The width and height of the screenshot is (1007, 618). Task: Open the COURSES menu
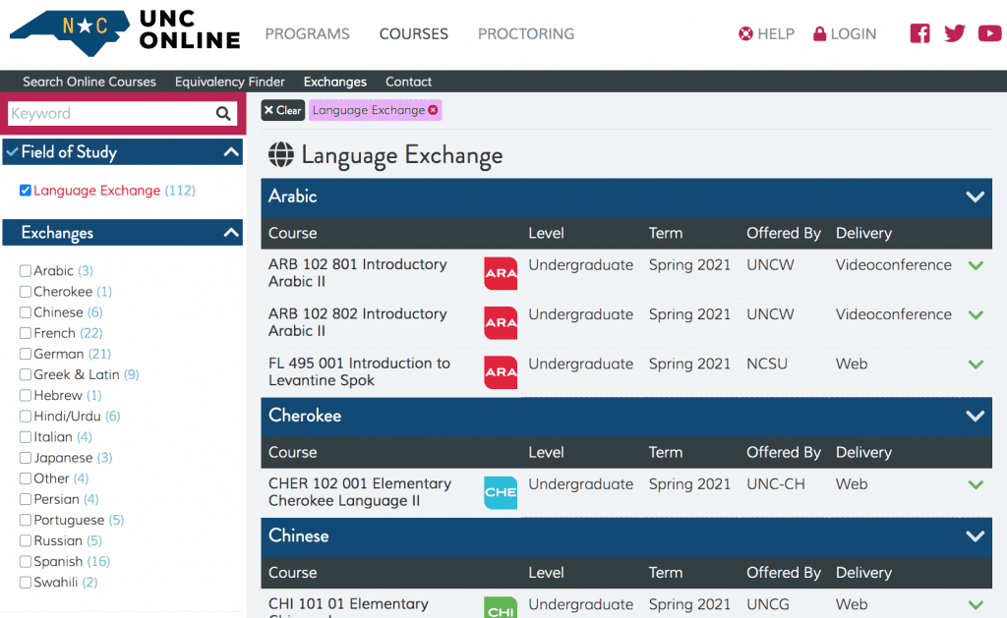[x=414, y=34]
